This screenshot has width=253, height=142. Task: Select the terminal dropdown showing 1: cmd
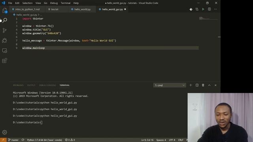point(170,85)
